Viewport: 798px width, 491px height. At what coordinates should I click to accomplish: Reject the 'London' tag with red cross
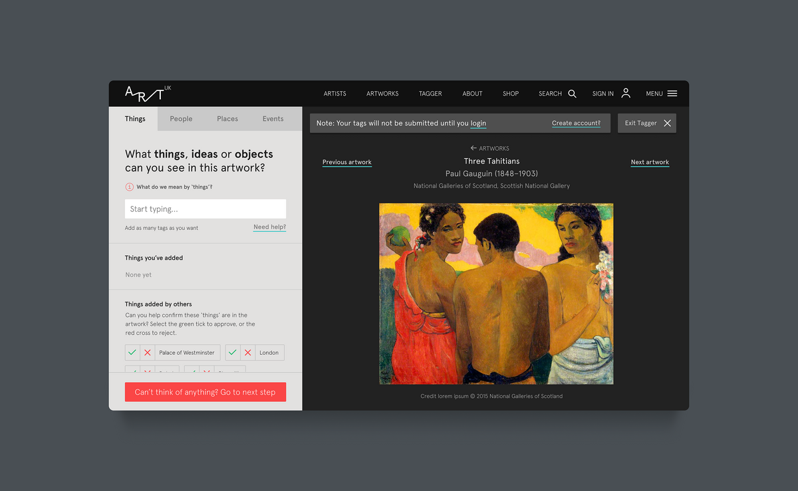point(247,352)
